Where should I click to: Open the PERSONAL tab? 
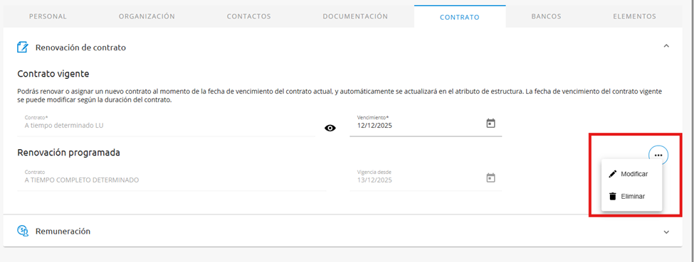click(48, 16)
